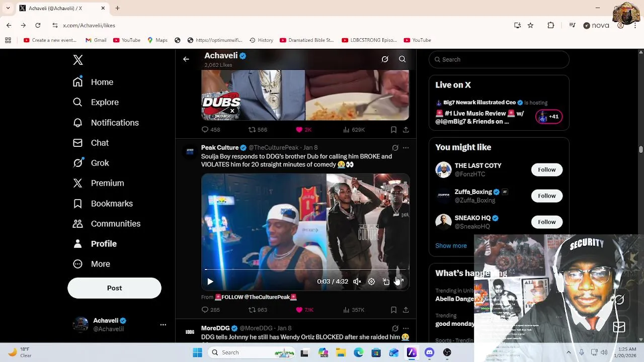Screen dimensions: 644x362
Task: Share the post with 629K views
Action: click(406, 130)
